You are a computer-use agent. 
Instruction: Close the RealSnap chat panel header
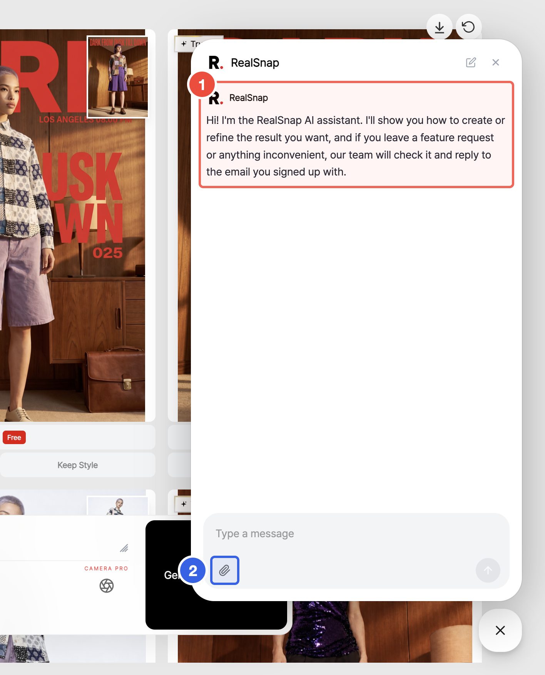(496, 62)
